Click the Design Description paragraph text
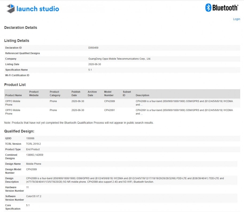 click(125, 180)
